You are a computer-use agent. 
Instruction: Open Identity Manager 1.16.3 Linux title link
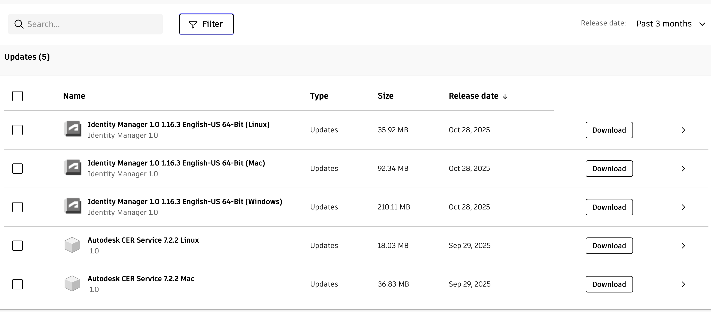pyautogui.click(x=178, y=125)
